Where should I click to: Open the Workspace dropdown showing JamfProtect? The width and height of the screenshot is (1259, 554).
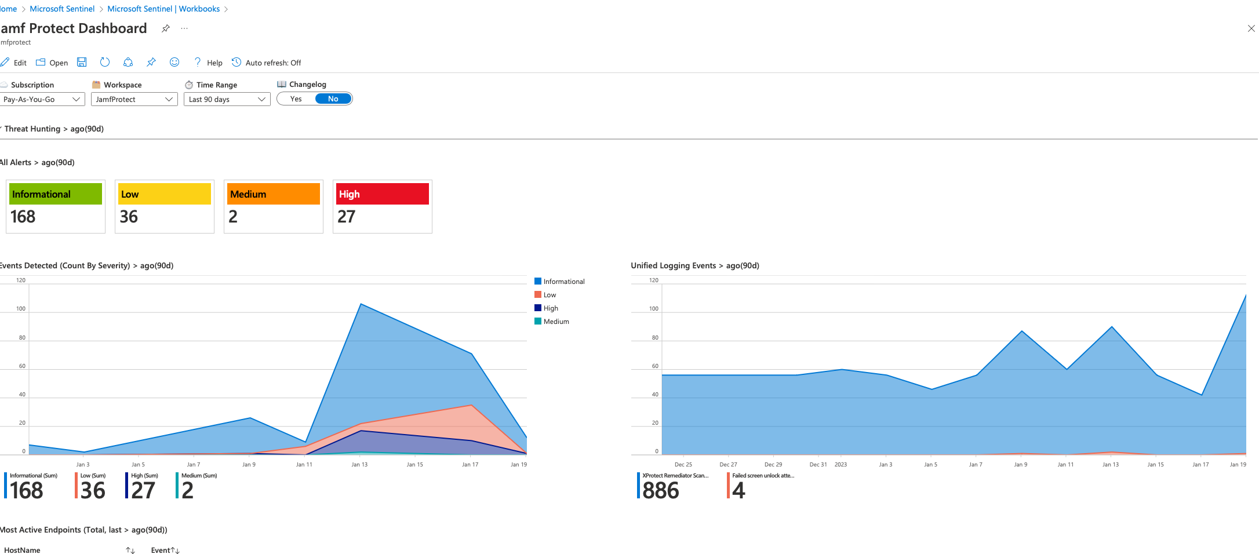(x=134, y=99)
